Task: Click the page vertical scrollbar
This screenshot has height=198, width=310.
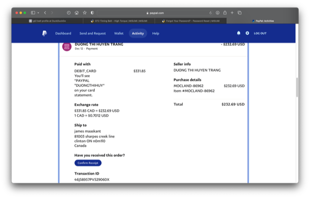Action: click(297, 87)
